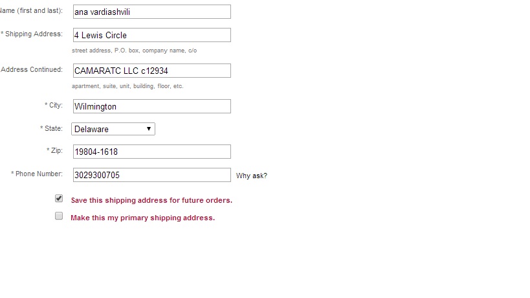Click the 'Shipping Address:' field label
Image resolution: width=530 pixels, height=298 pixels.
pyautogui.click(x=33, y=34)
